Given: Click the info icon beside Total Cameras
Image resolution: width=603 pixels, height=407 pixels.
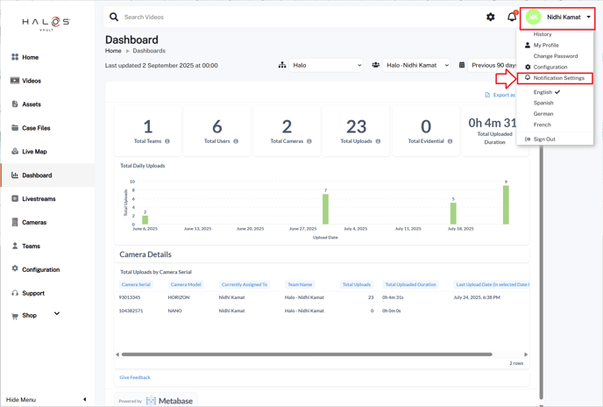Looking at the screenshot, I should pyautogui.click(x=309, y=141).
